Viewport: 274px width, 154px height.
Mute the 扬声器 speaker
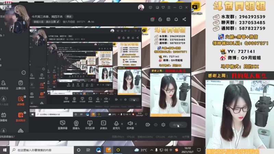[x=130, y=125]
